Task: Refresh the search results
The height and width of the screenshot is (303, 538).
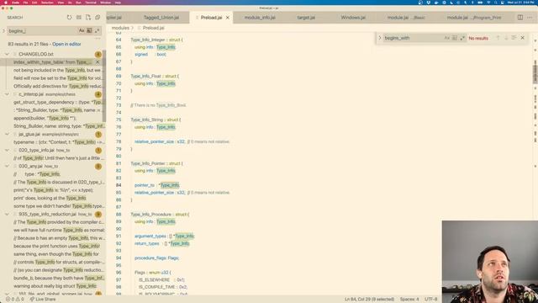Action: pos(69,17)
